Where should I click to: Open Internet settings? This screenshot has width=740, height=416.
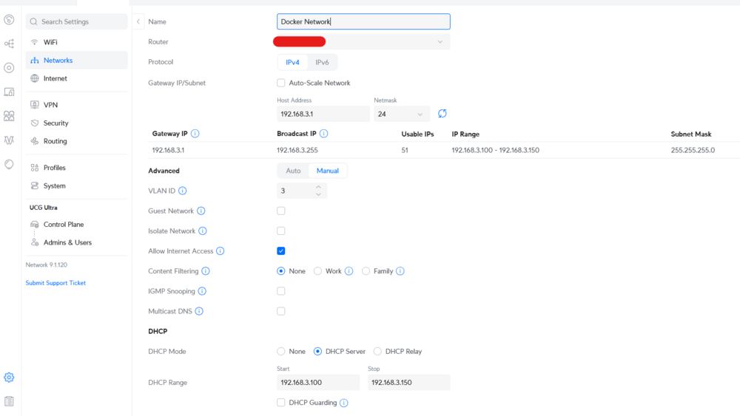coord(76,78)
